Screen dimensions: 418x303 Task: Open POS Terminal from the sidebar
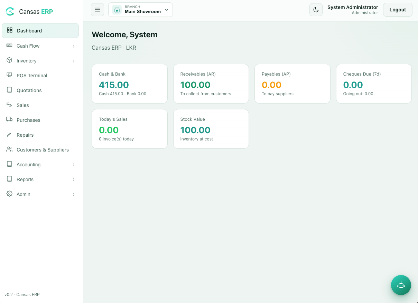(40, 76)
